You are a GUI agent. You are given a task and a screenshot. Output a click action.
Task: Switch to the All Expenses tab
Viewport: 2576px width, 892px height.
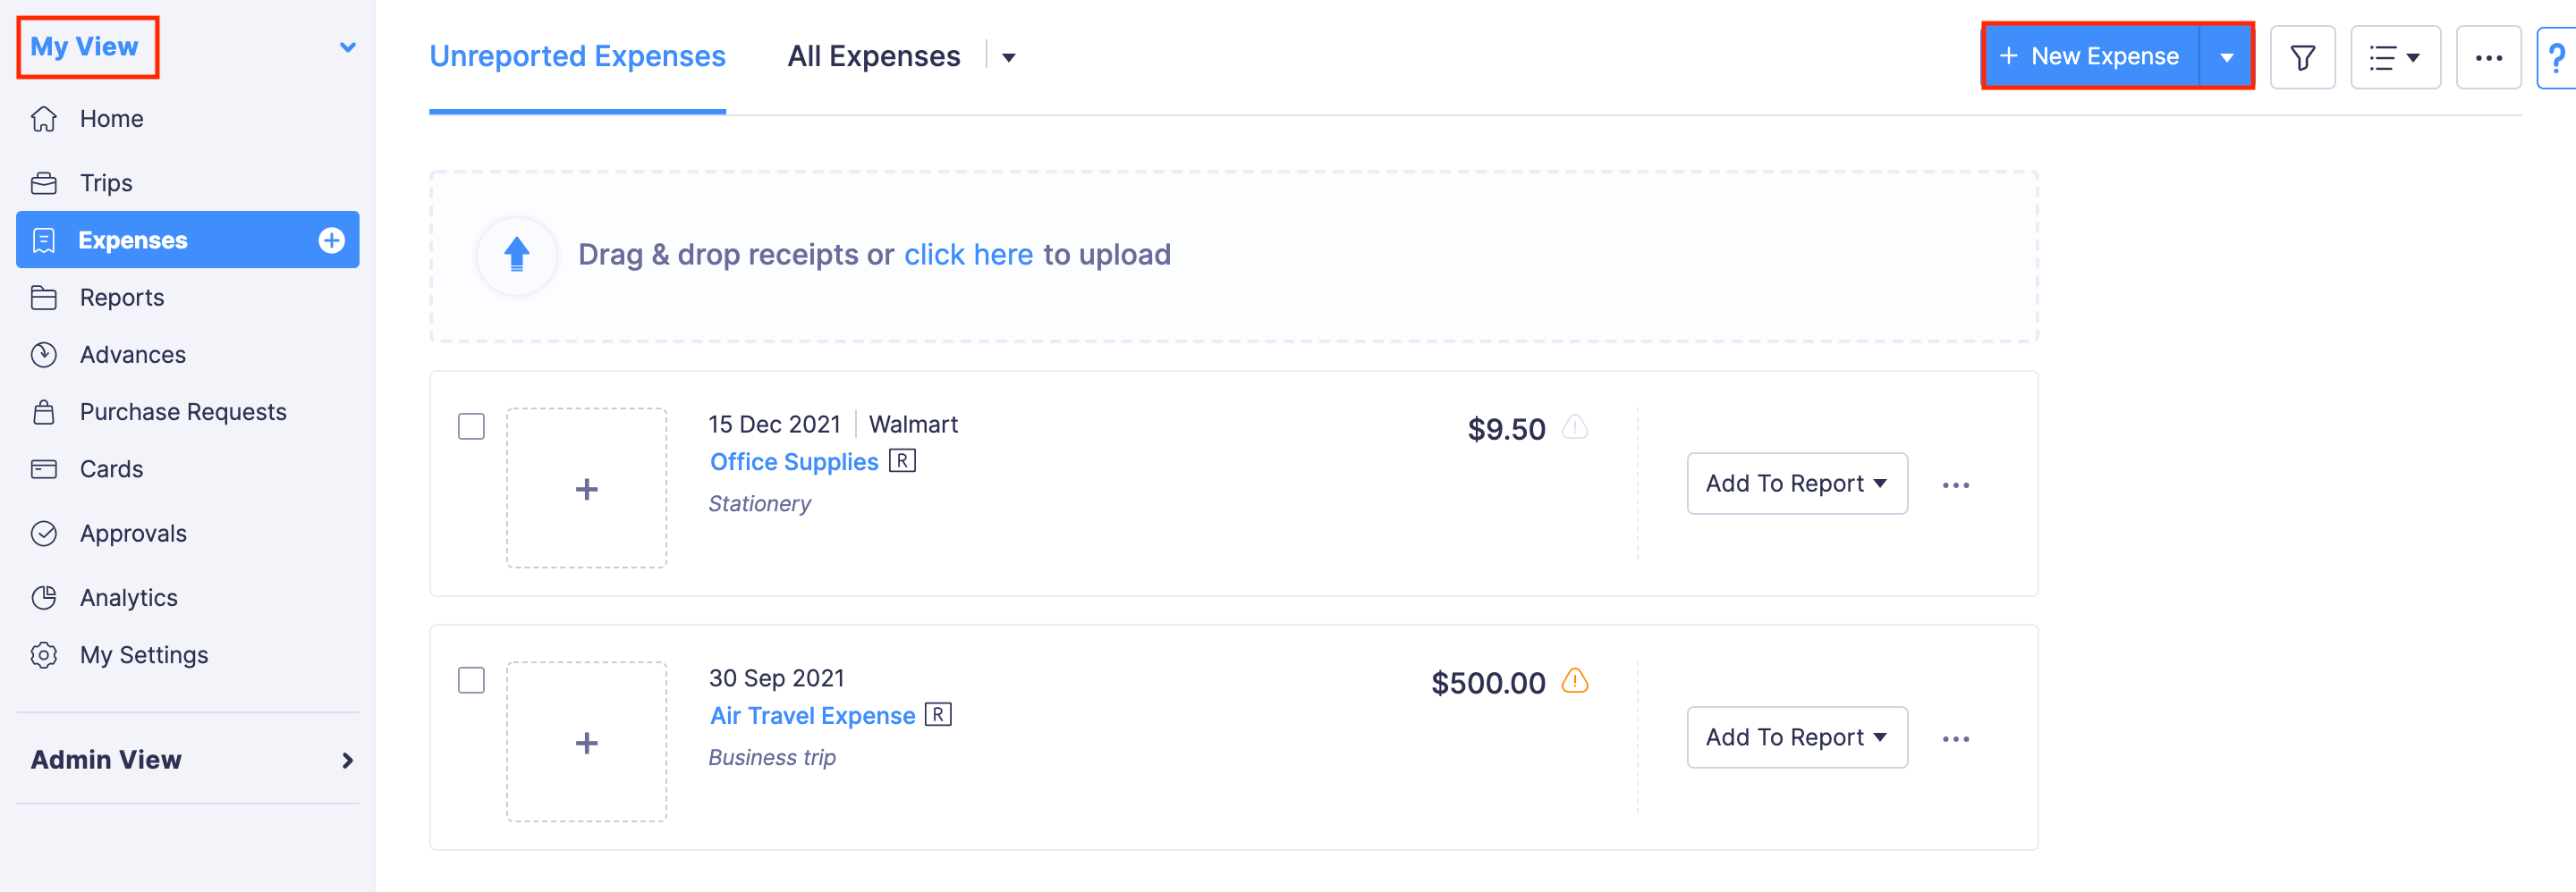coord(874,56)
